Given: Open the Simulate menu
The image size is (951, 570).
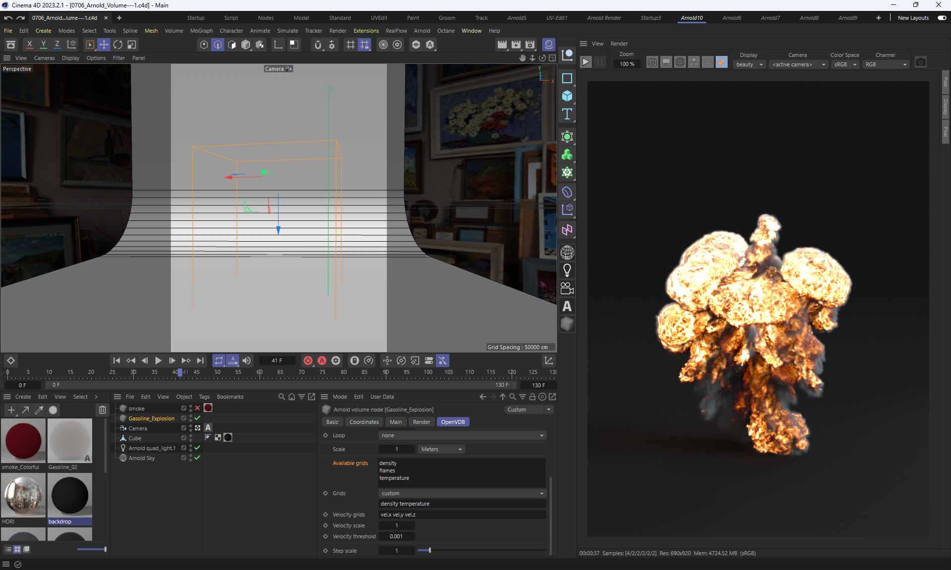Looking at the screenshot, I should click(287, 31).
